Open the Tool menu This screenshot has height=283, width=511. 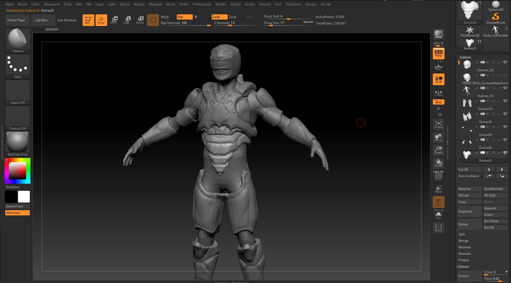278,4
